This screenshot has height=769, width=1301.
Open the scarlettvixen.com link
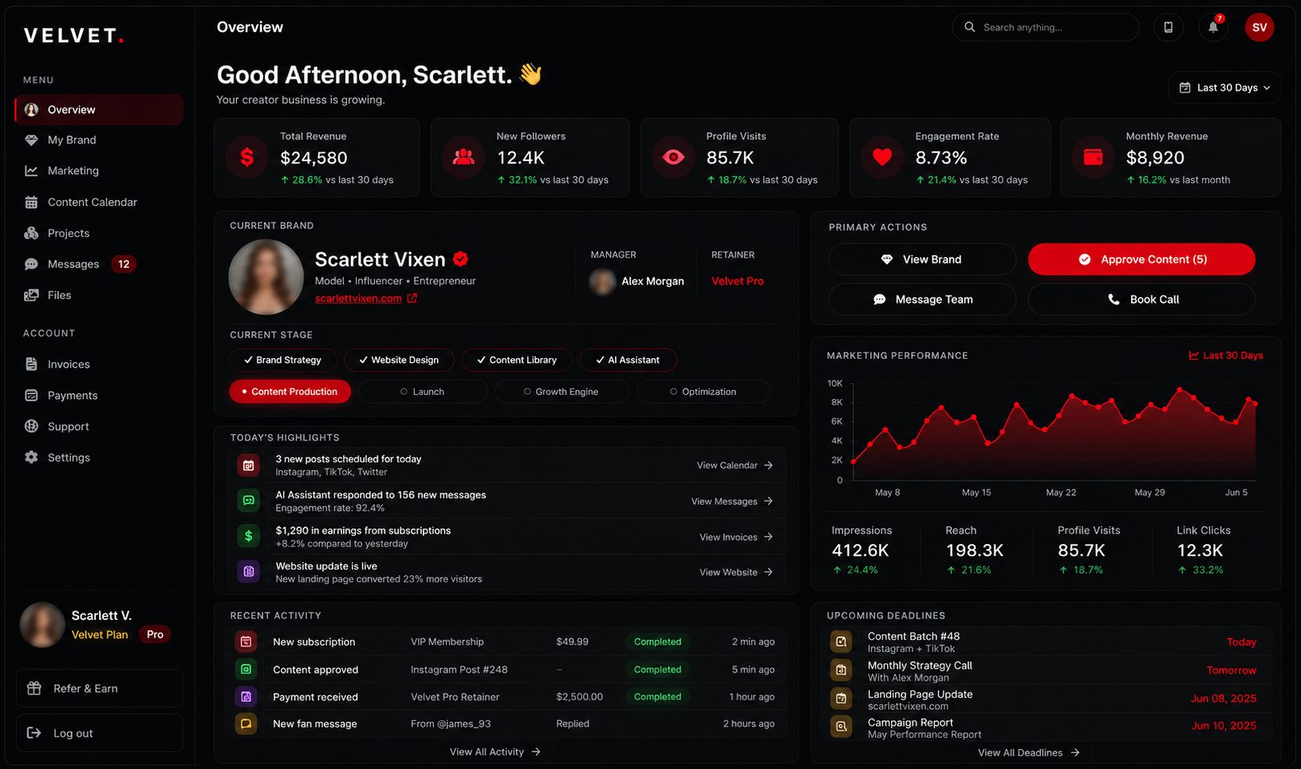[x=358, y=298]
